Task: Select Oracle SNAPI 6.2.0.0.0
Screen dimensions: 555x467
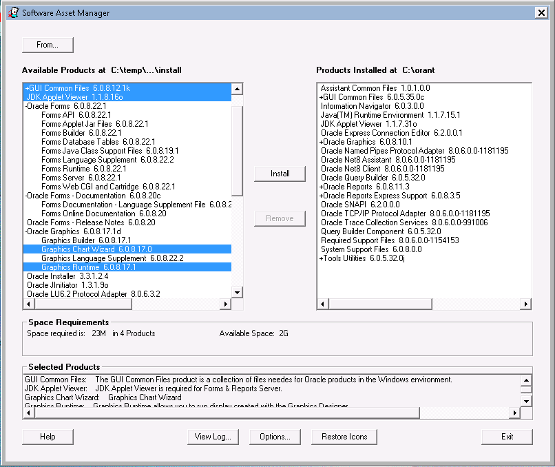Action: pyautogui.click(x=360, y=205)
